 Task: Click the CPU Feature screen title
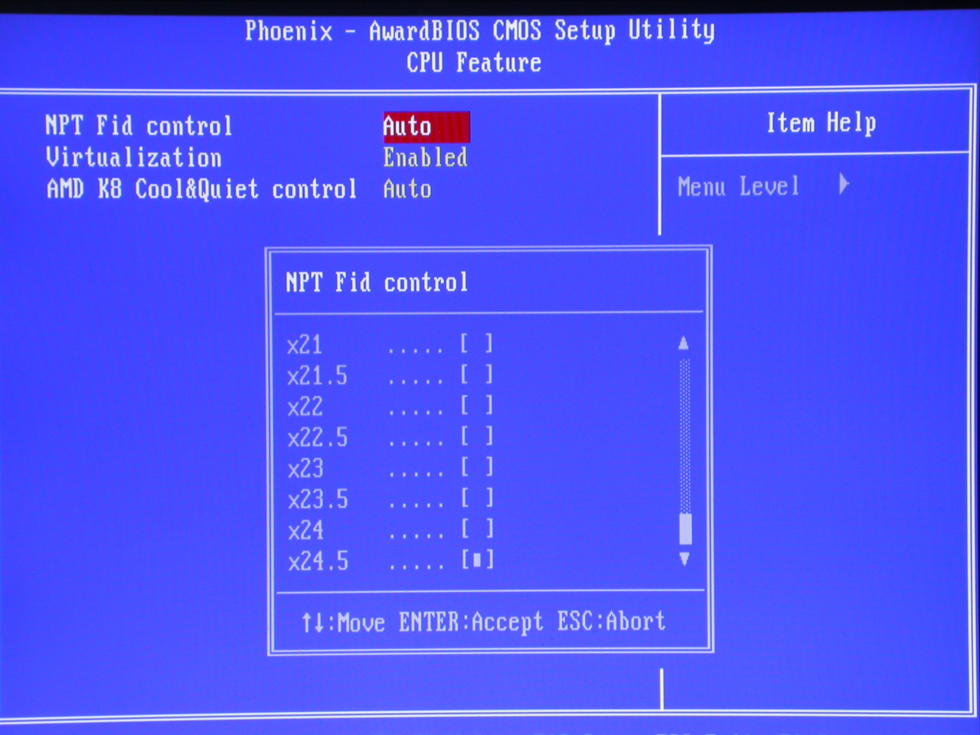click(474, 62)
